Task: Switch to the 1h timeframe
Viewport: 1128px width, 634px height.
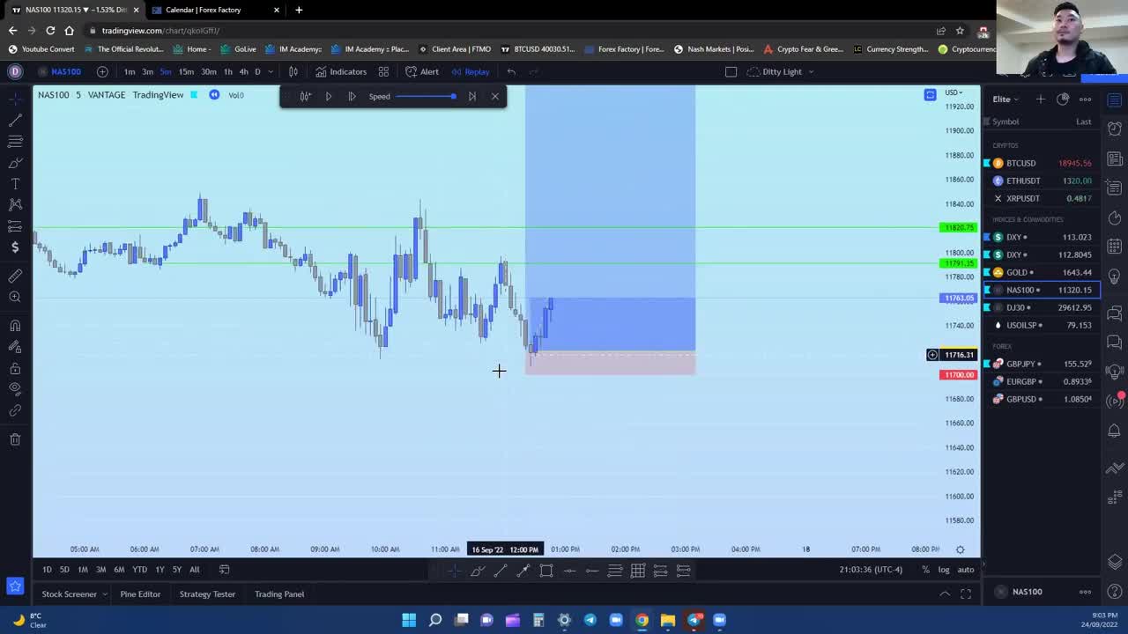Action: (227, 71)
